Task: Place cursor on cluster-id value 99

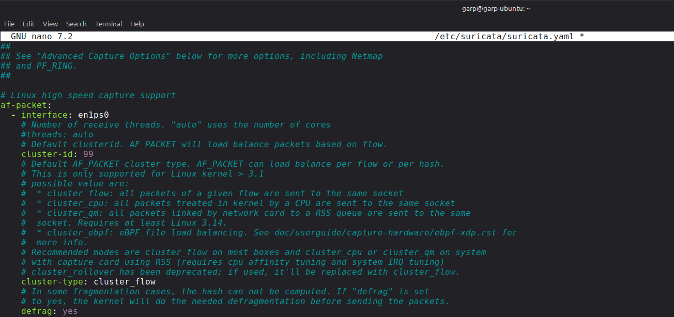Action: point(88,154)
